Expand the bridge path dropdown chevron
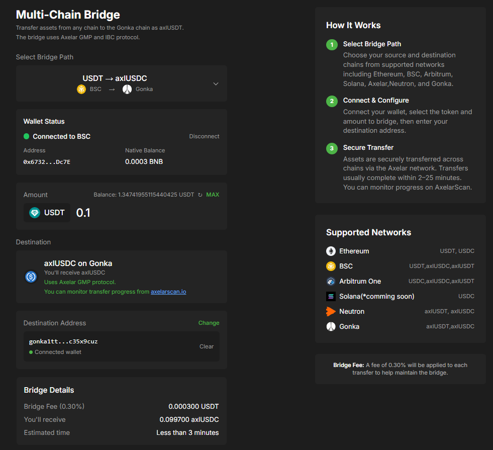493x450 pixels. click(216, 83)
